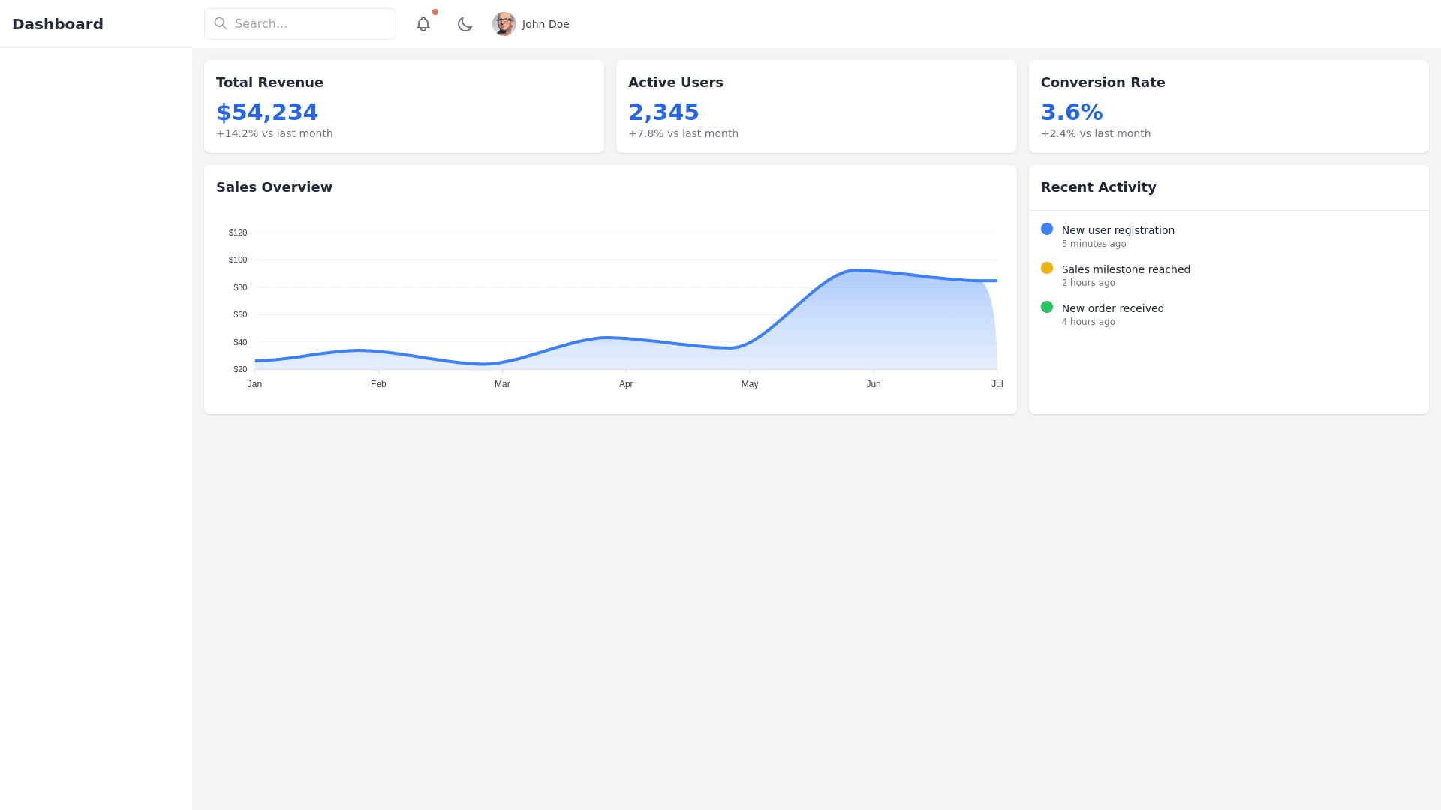Open the John Doe user name menu
Viewport: 1441px width, 810px height.
[546, 24]
